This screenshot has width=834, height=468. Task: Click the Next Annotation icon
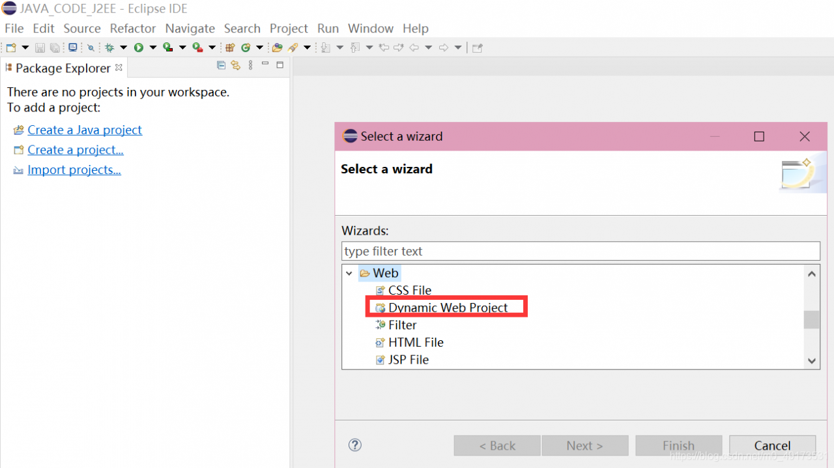(x=326, y=48)
